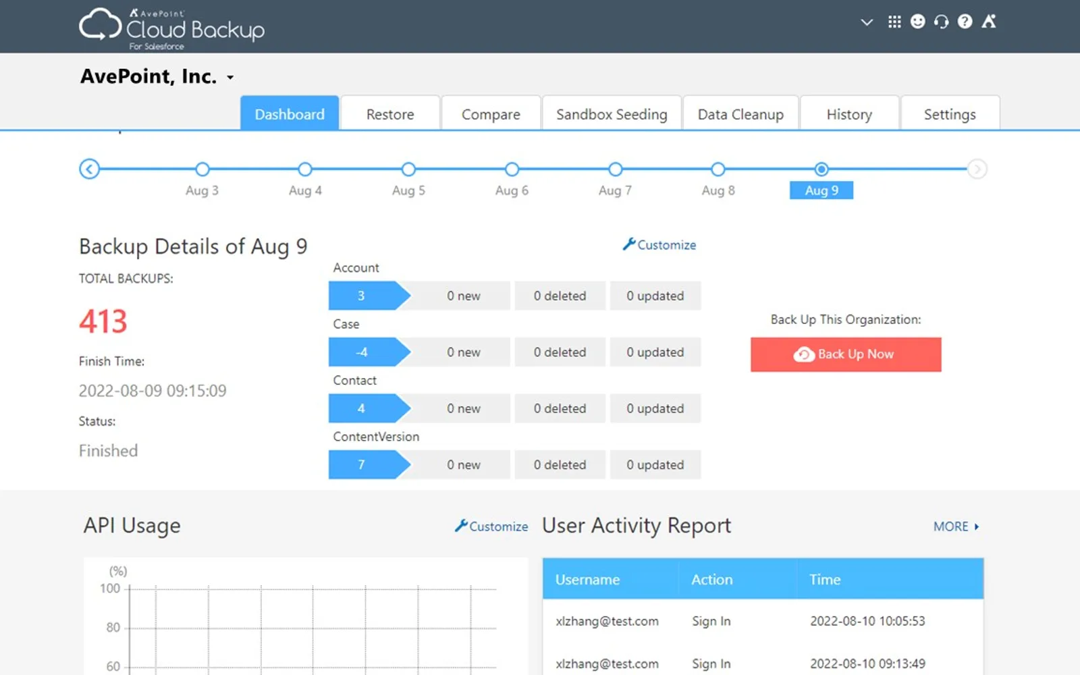This screenshot has width=1080, height=675.
Task: Click the AvePoint account logo icon
Action: tap(989, 22)
